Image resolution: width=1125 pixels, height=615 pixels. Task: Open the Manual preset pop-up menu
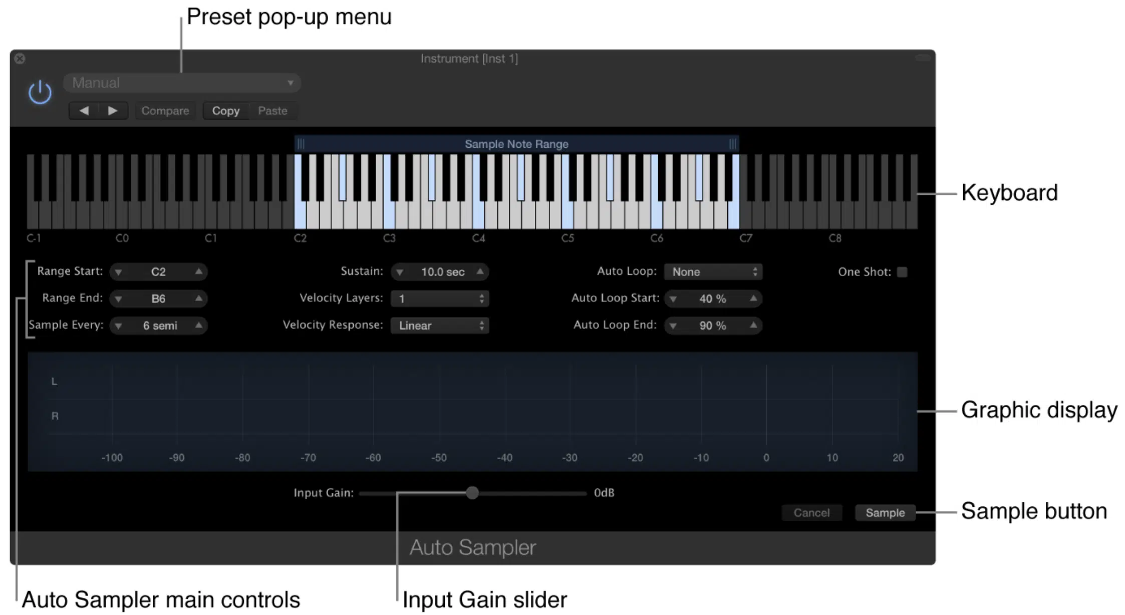182,83
